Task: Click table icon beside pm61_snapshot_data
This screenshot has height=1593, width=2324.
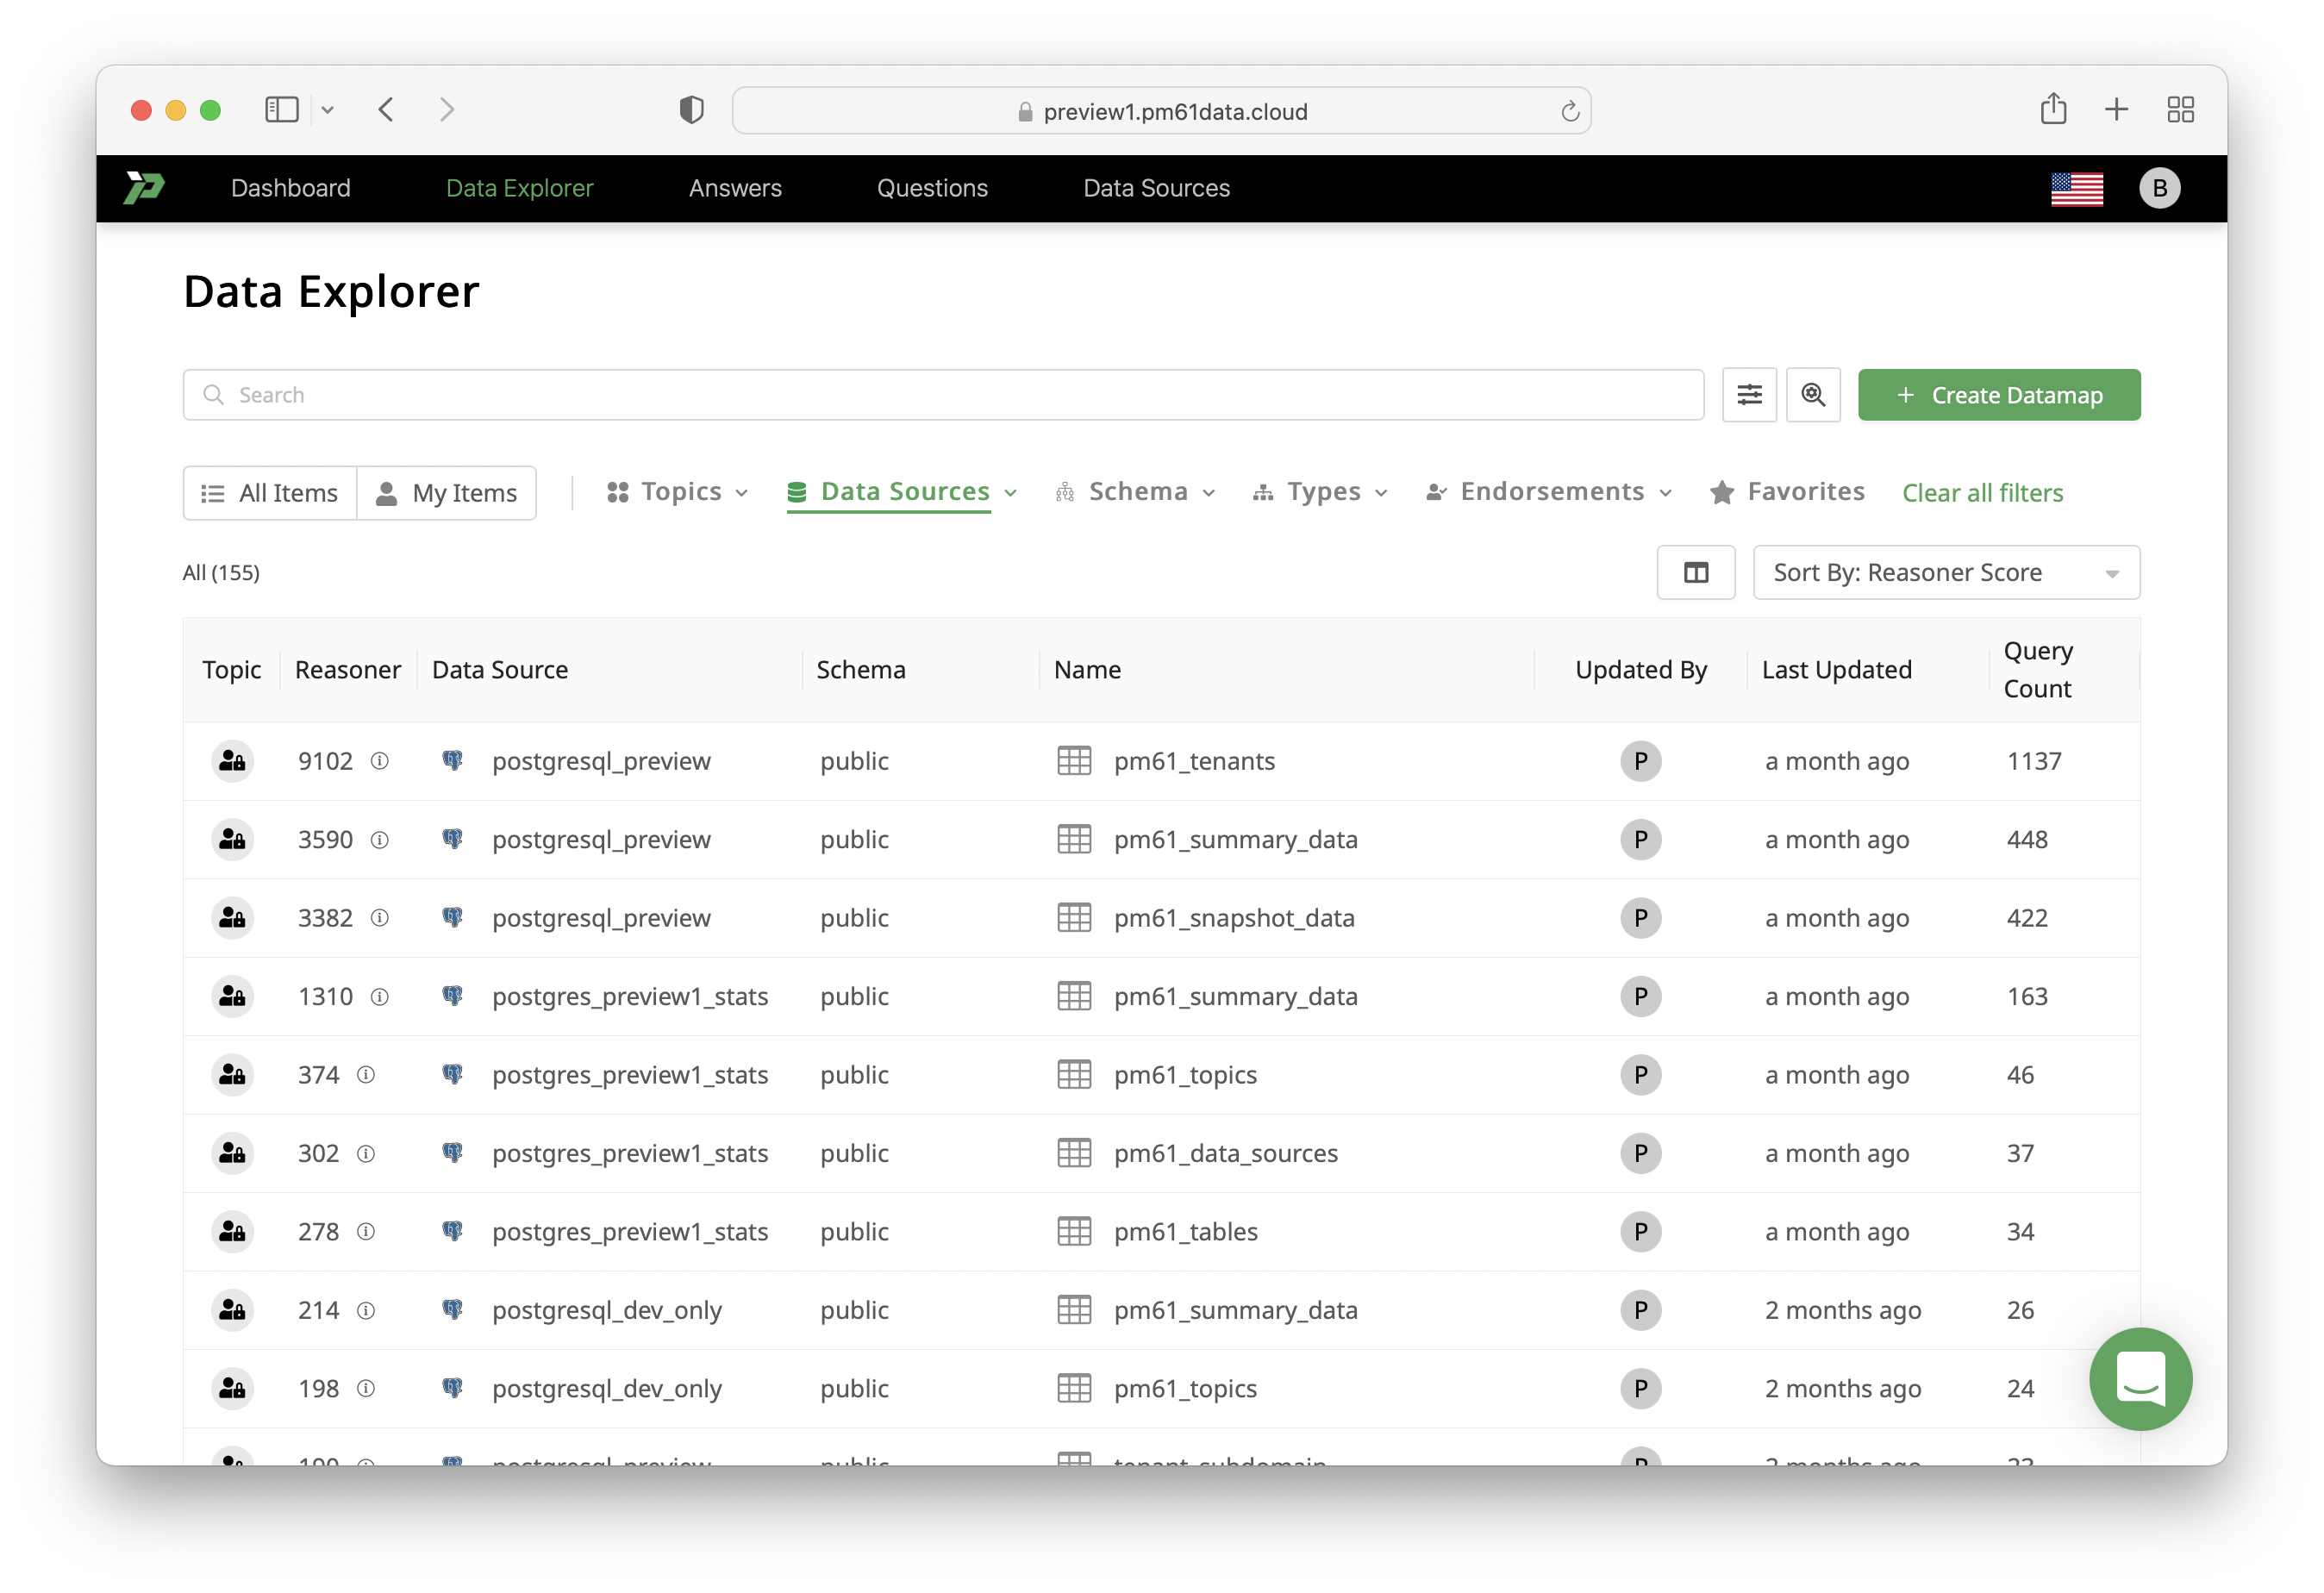Action: click(x=1074, y=917)
